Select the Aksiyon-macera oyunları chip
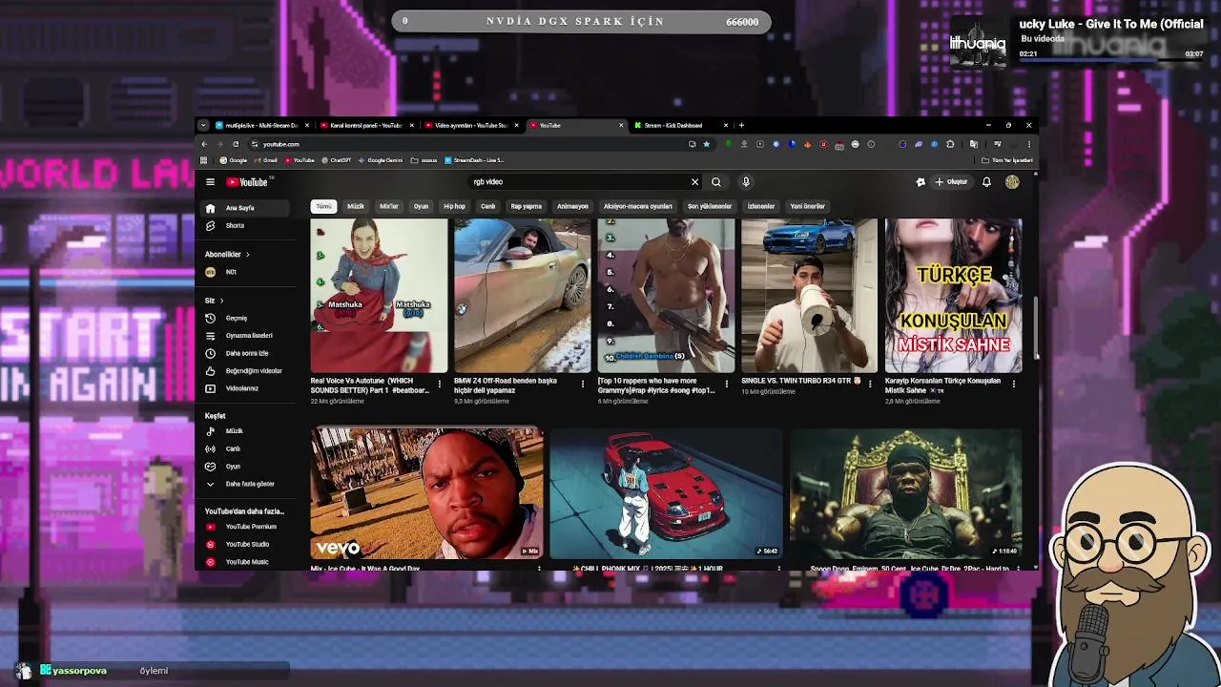Image resolution: width=1221 pixels, height=687 pixels. 638,206
